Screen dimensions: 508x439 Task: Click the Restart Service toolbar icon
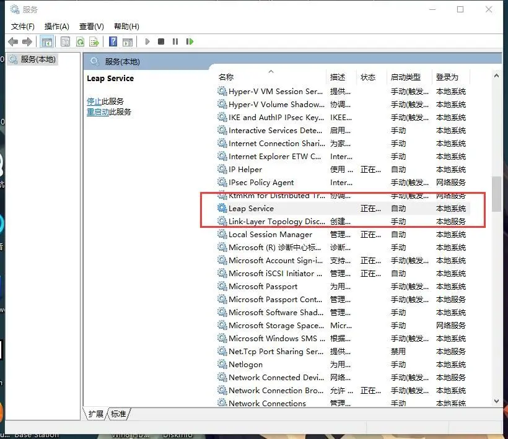point(190,41)
